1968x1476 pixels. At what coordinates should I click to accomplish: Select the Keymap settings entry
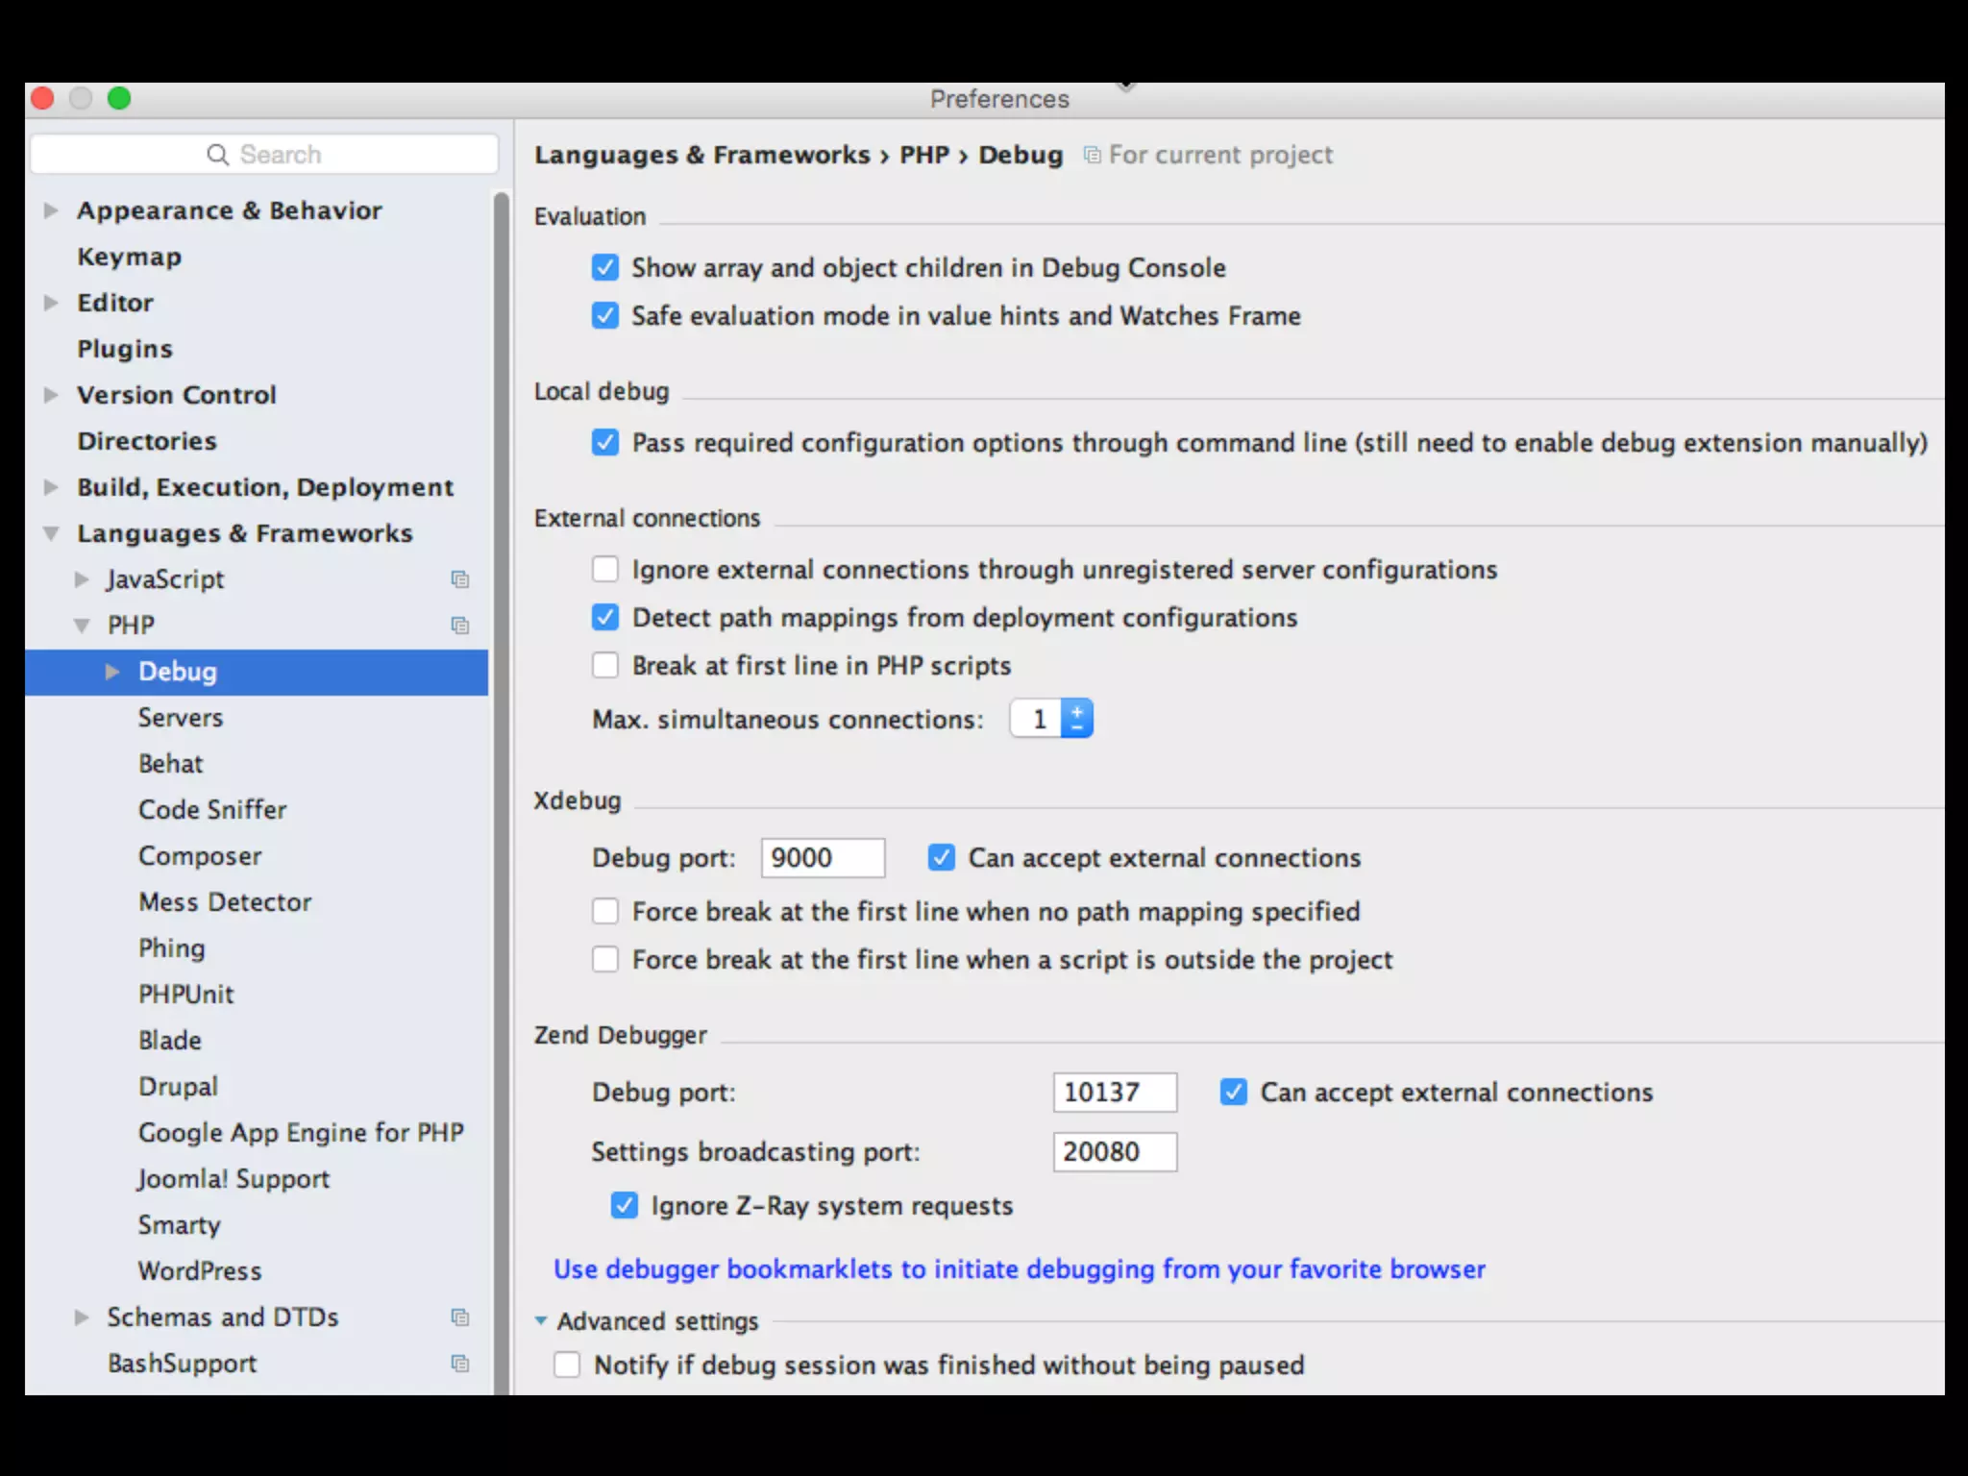tap(130, 257)
